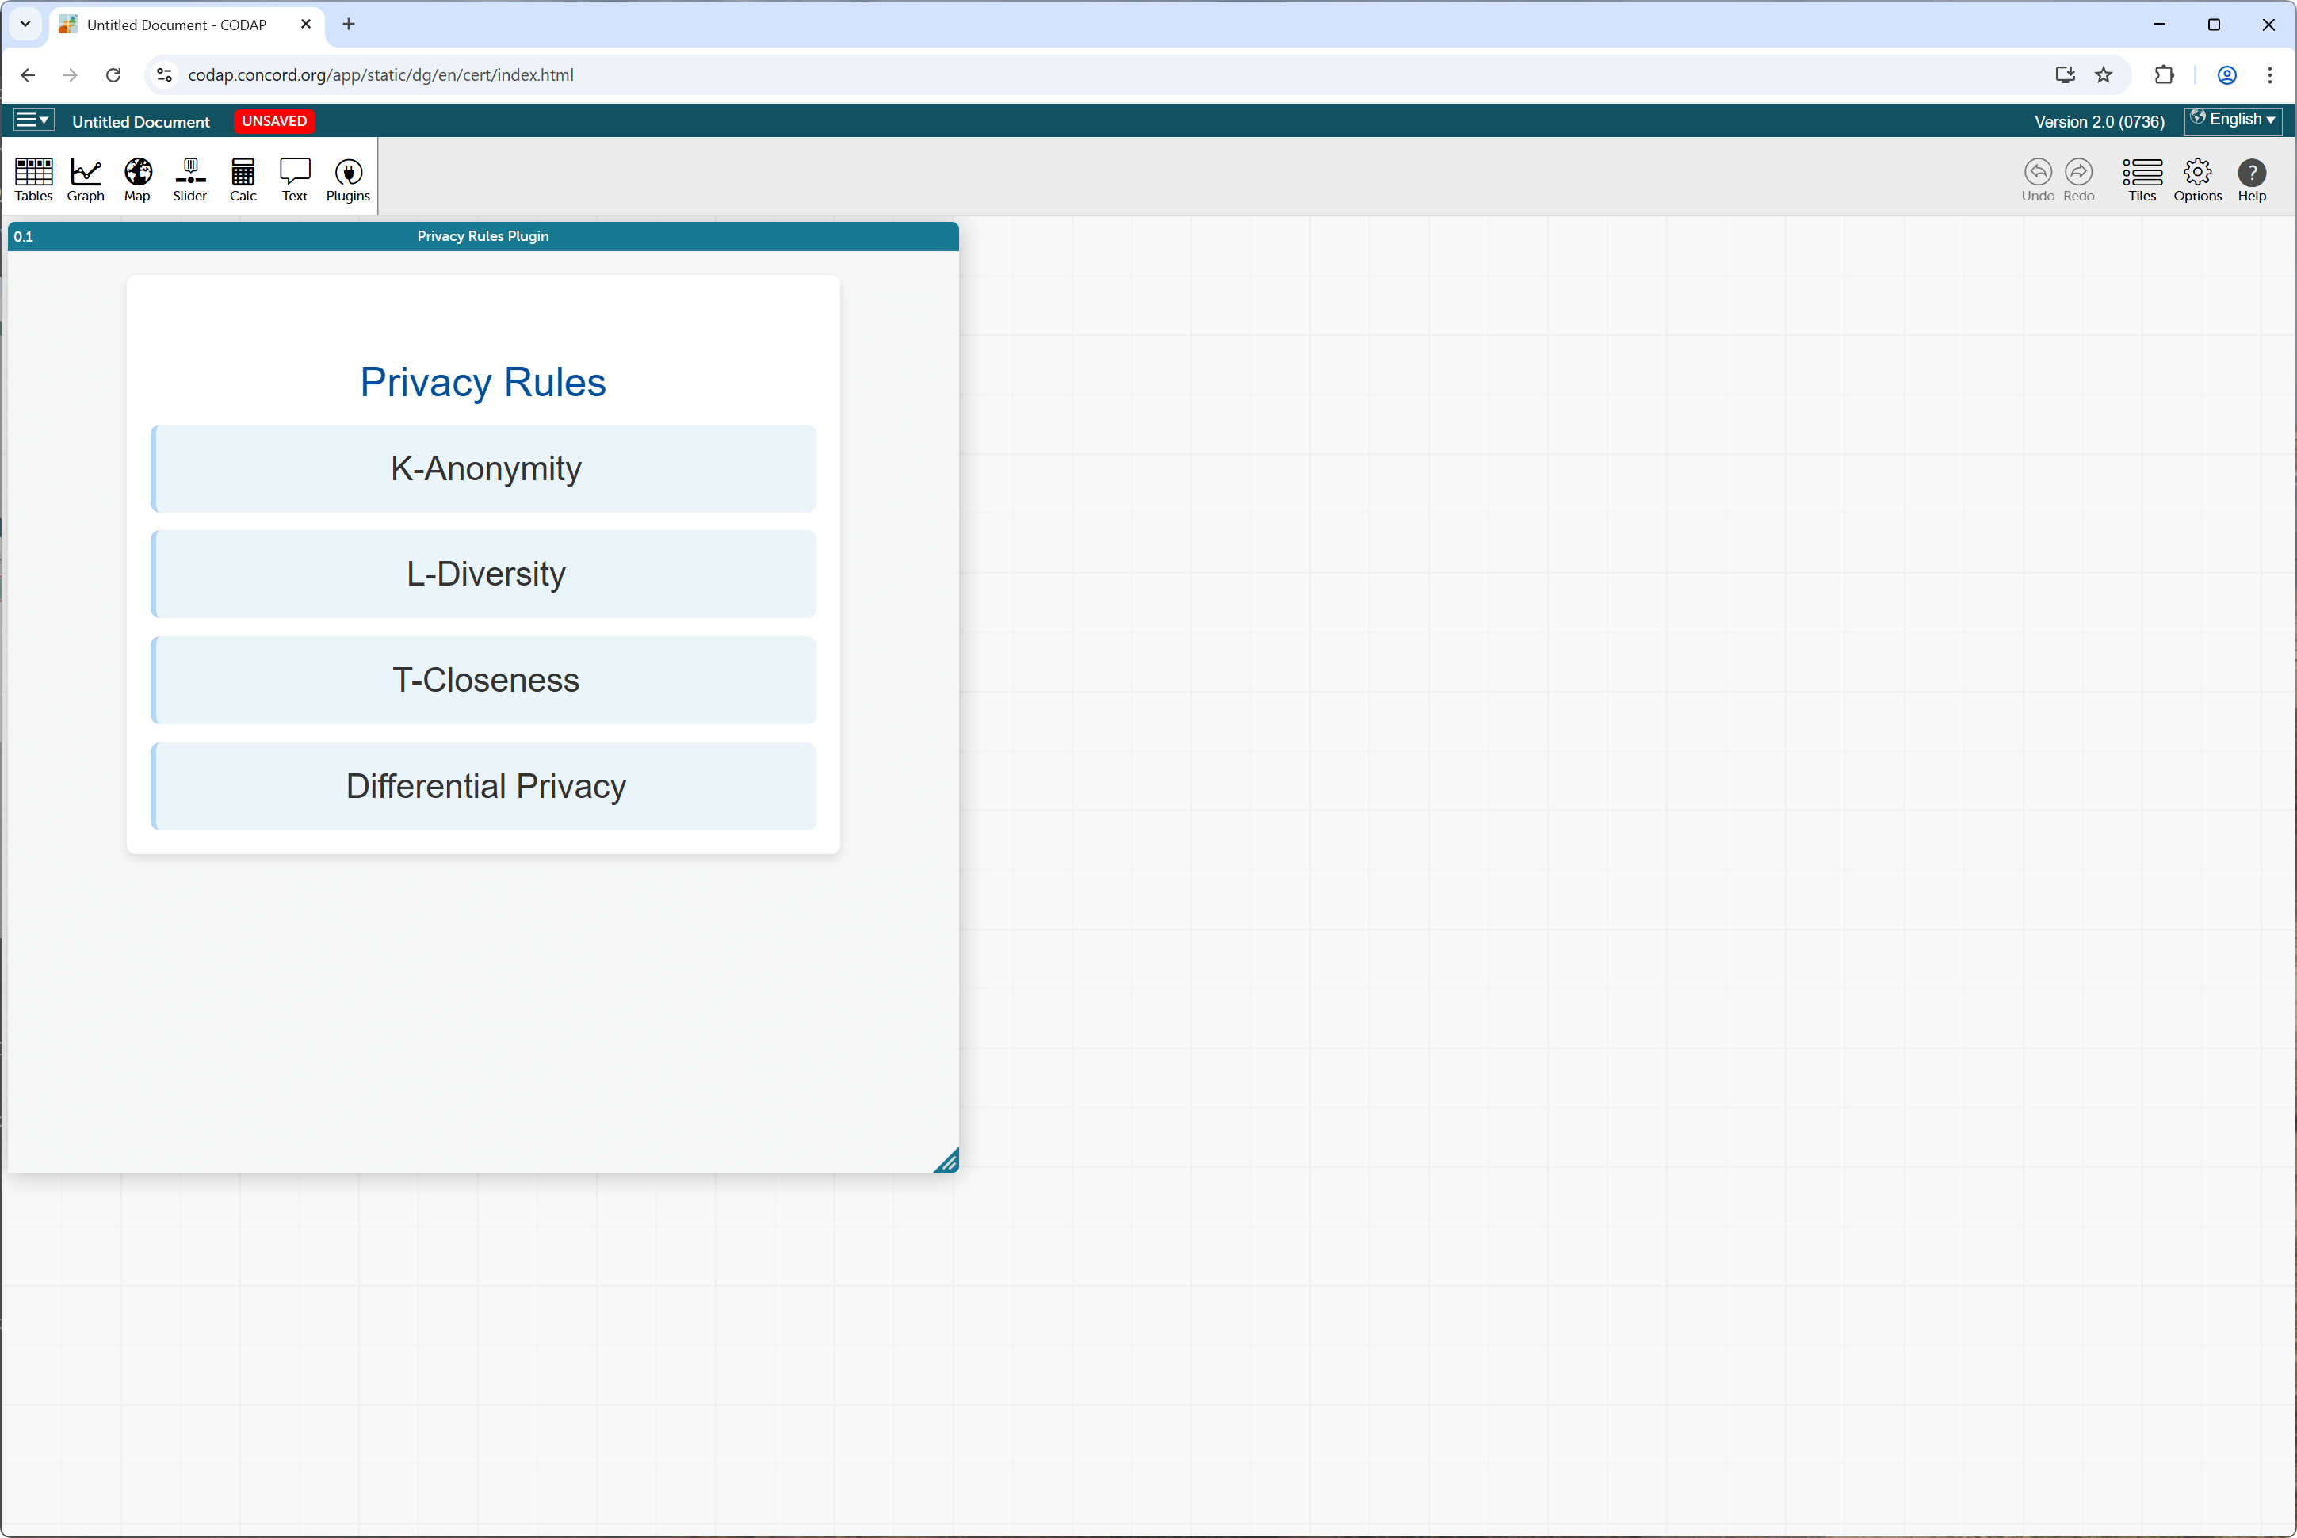Go back in browser history
The height and width of the screenshot is (1538, 2297).
[28, 74]
